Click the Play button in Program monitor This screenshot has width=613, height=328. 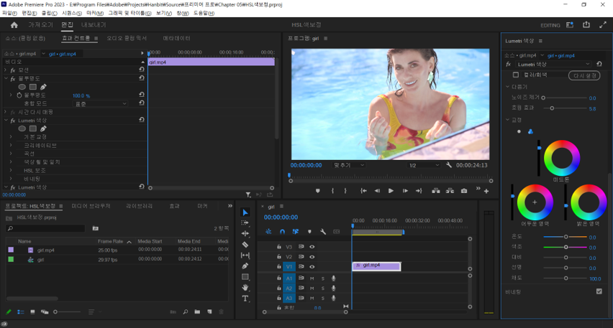click(x=391, y=191)
